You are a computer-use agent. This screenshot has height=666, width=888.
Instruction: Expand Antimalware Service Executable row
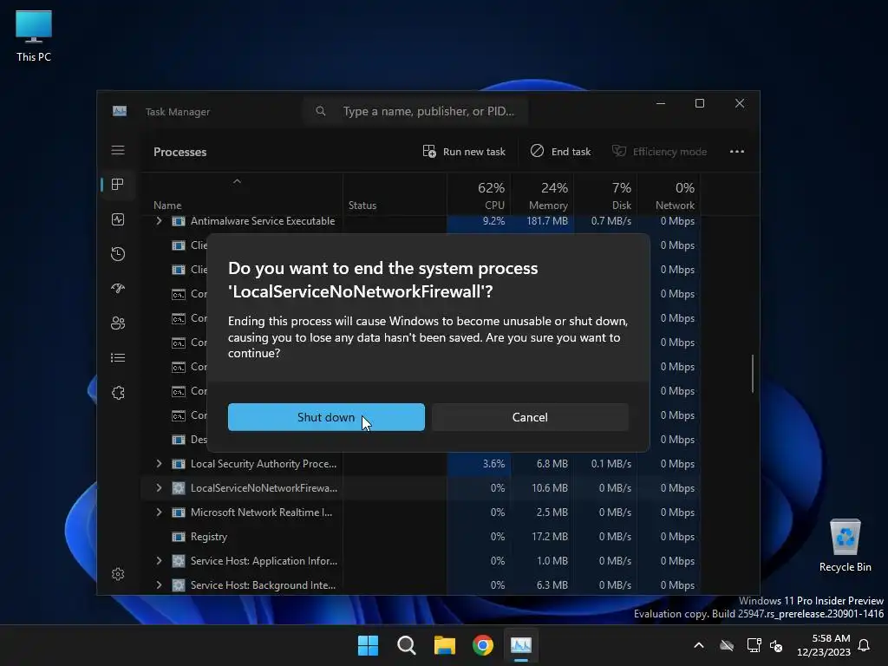pos(160,221)
